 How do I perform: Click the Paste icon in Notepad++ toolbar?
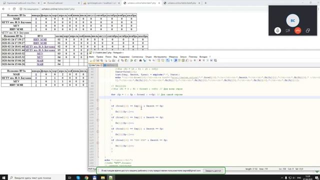(126, 60)
